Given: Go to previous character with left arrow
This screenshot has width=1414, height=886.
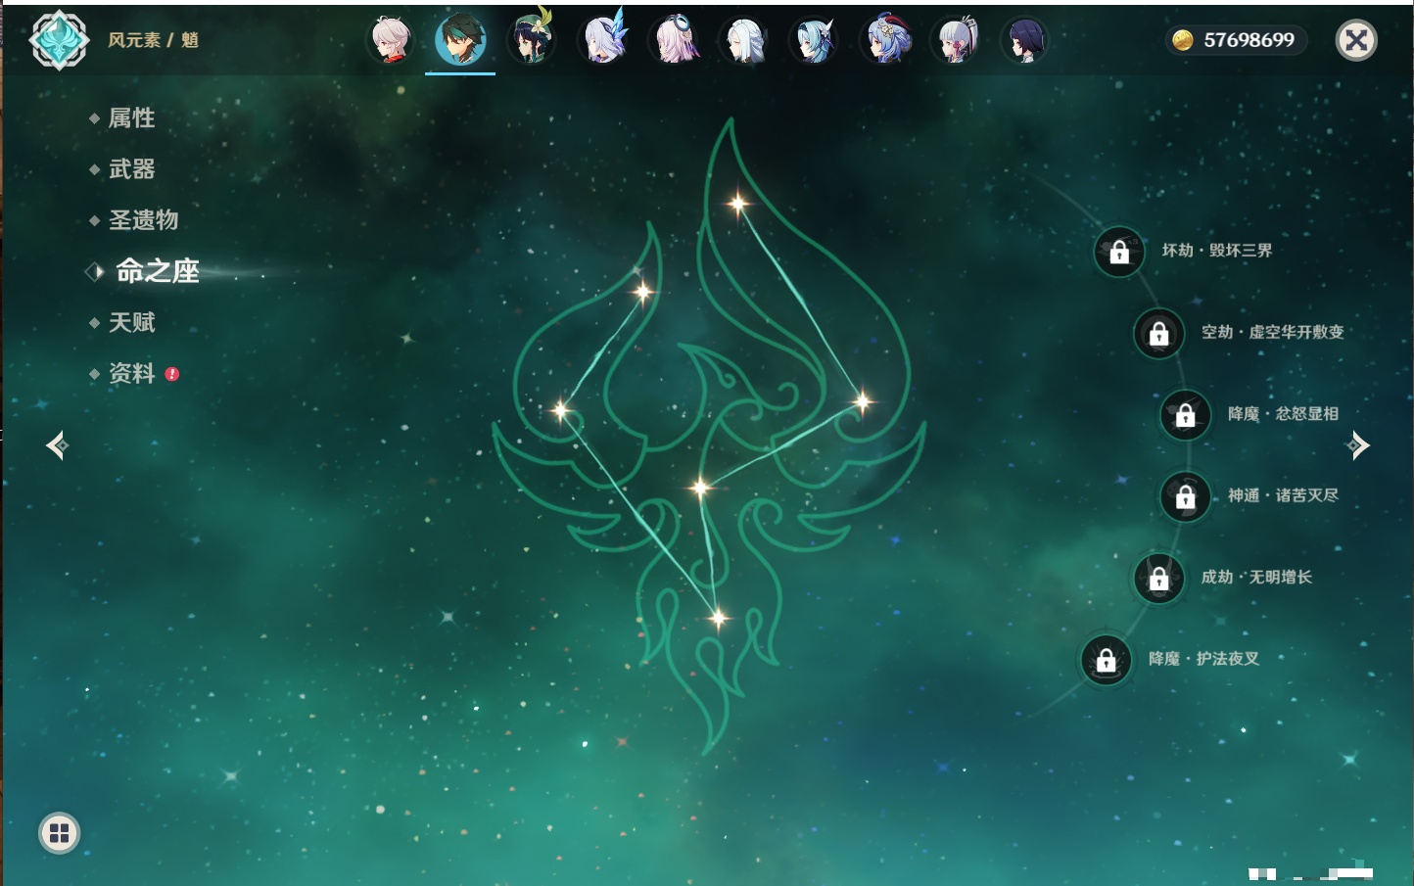Looking at the screenshot, I should 57,445.
